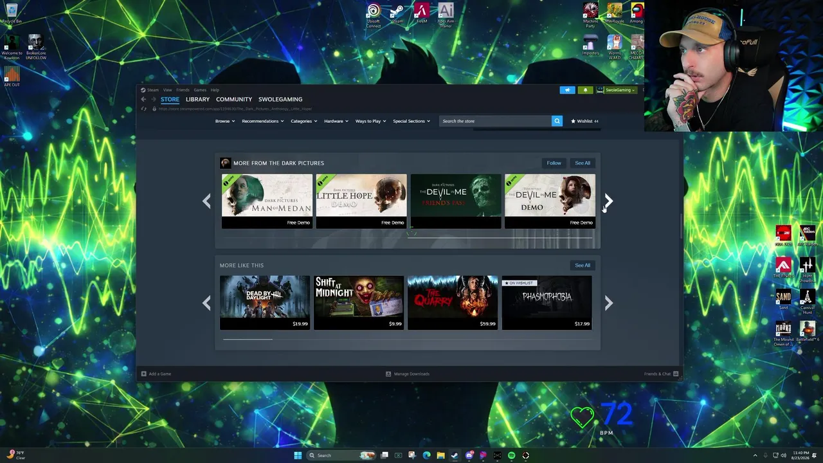Expand the Special Sections dropdown
823x463 pixels.
[411, 121]
